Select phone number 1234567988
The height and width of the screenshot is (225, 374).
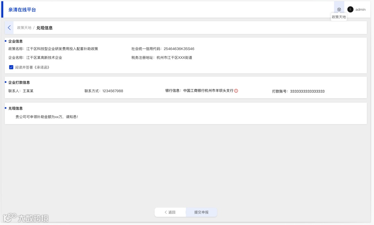(113, 91)
